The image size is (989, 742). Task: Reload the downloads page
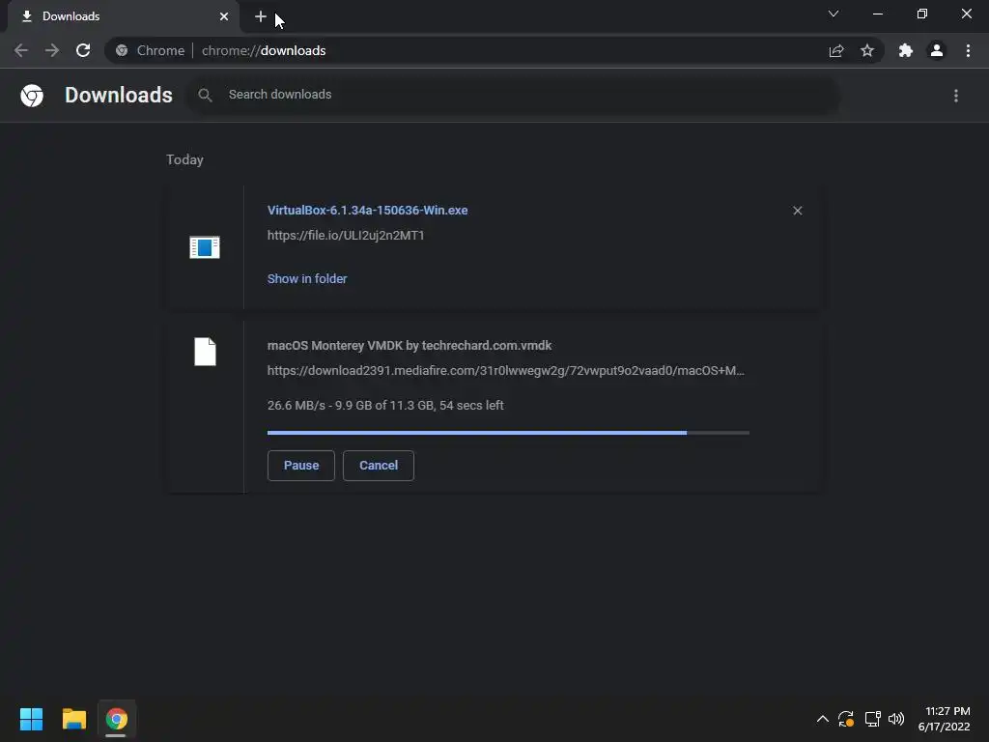[83, 50]
